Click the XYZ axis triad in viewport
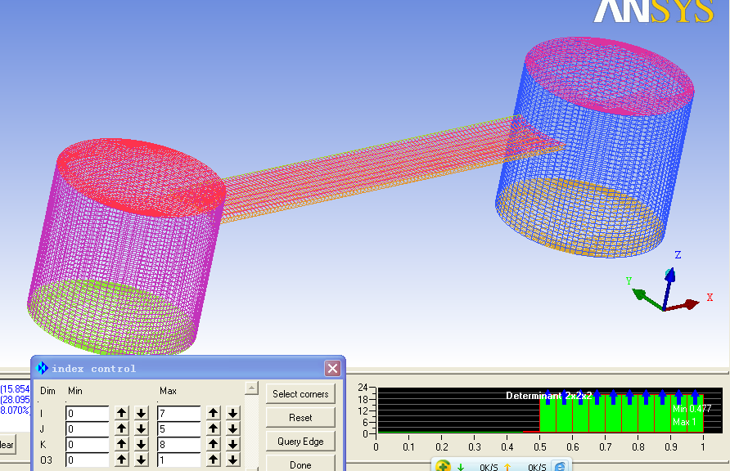Image resolution: width=730 pixels, height=471 pixels. tap(669, 290)
